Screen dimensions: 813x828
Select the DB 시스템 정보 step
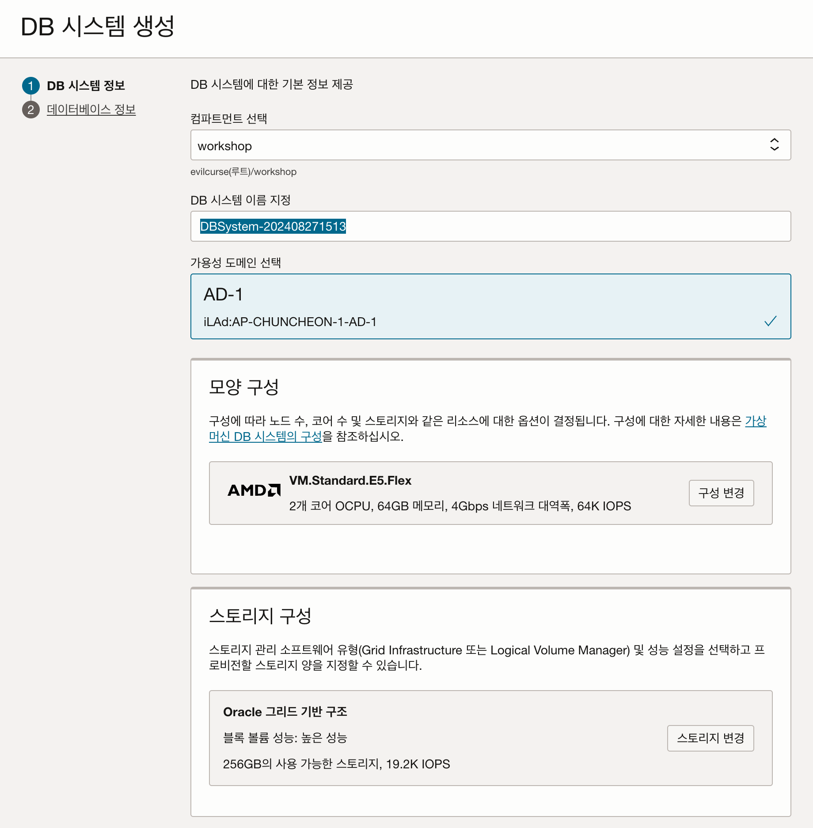click(86, 86)
